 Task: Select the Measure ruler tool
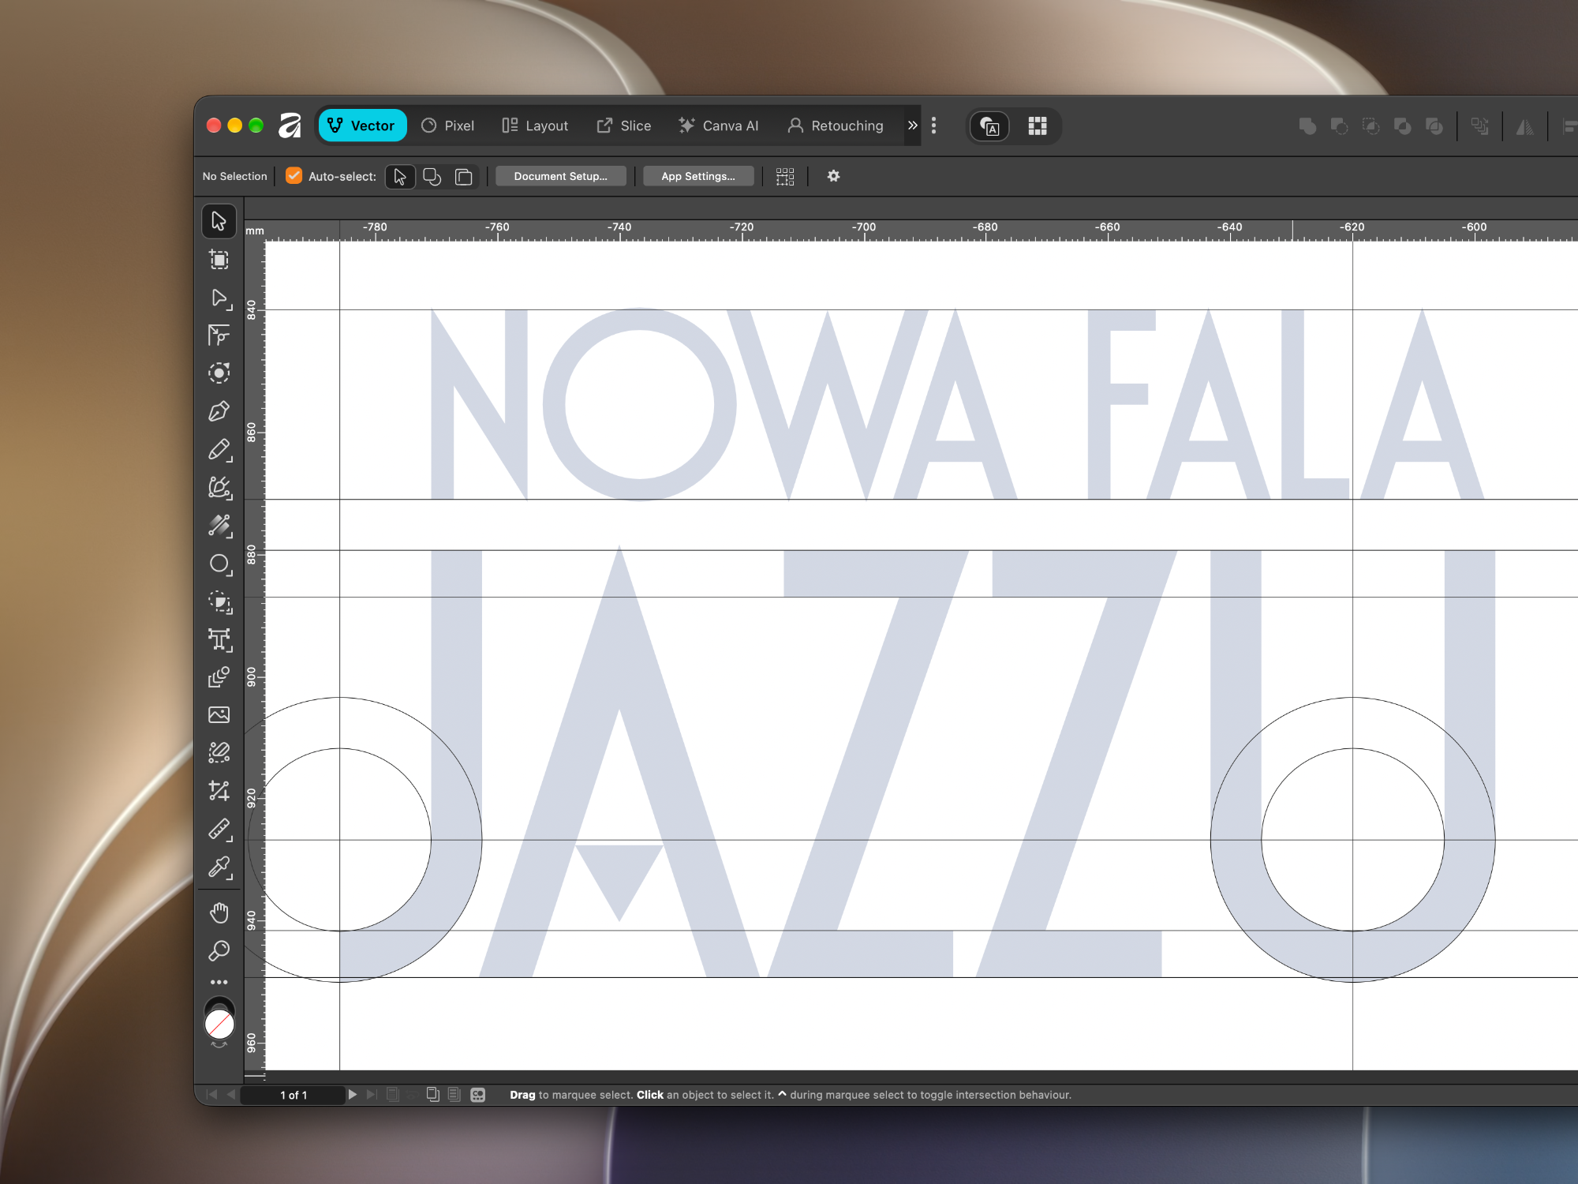(x=219, y=829)
